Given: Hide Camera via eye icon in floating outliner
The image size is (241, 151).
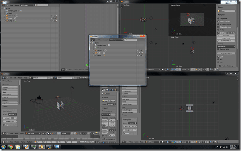Looking at the screenshot, I should tap(137, 50).
